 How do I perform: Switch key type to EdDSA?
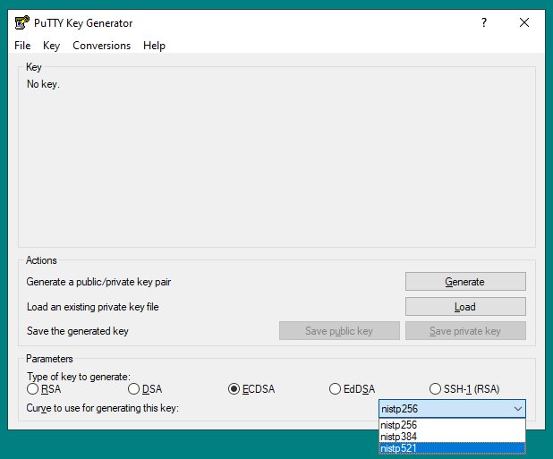tap(336, 389)
